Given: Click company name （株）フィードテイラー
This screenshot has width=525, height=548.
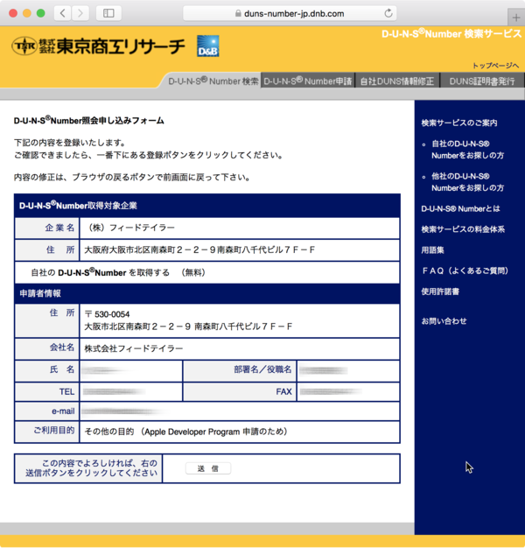Looking at the screenshot, I should [x=130, y=228].
